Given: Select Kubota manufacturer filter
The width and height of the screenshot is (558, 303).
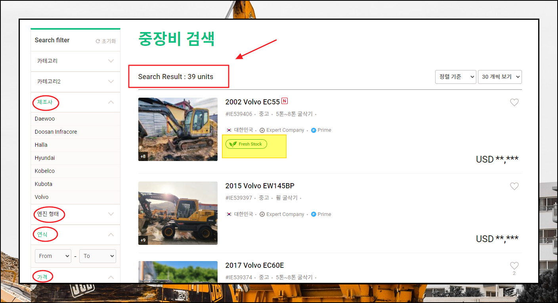Looking at the screenshot, I should click(x=75, y=184).
